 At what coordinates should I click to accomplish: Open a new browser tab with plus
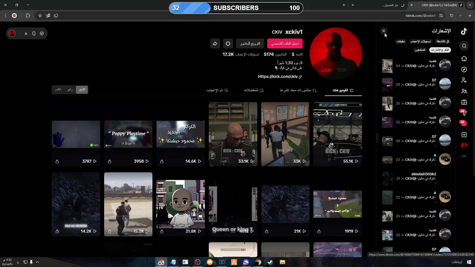point(344,5)
